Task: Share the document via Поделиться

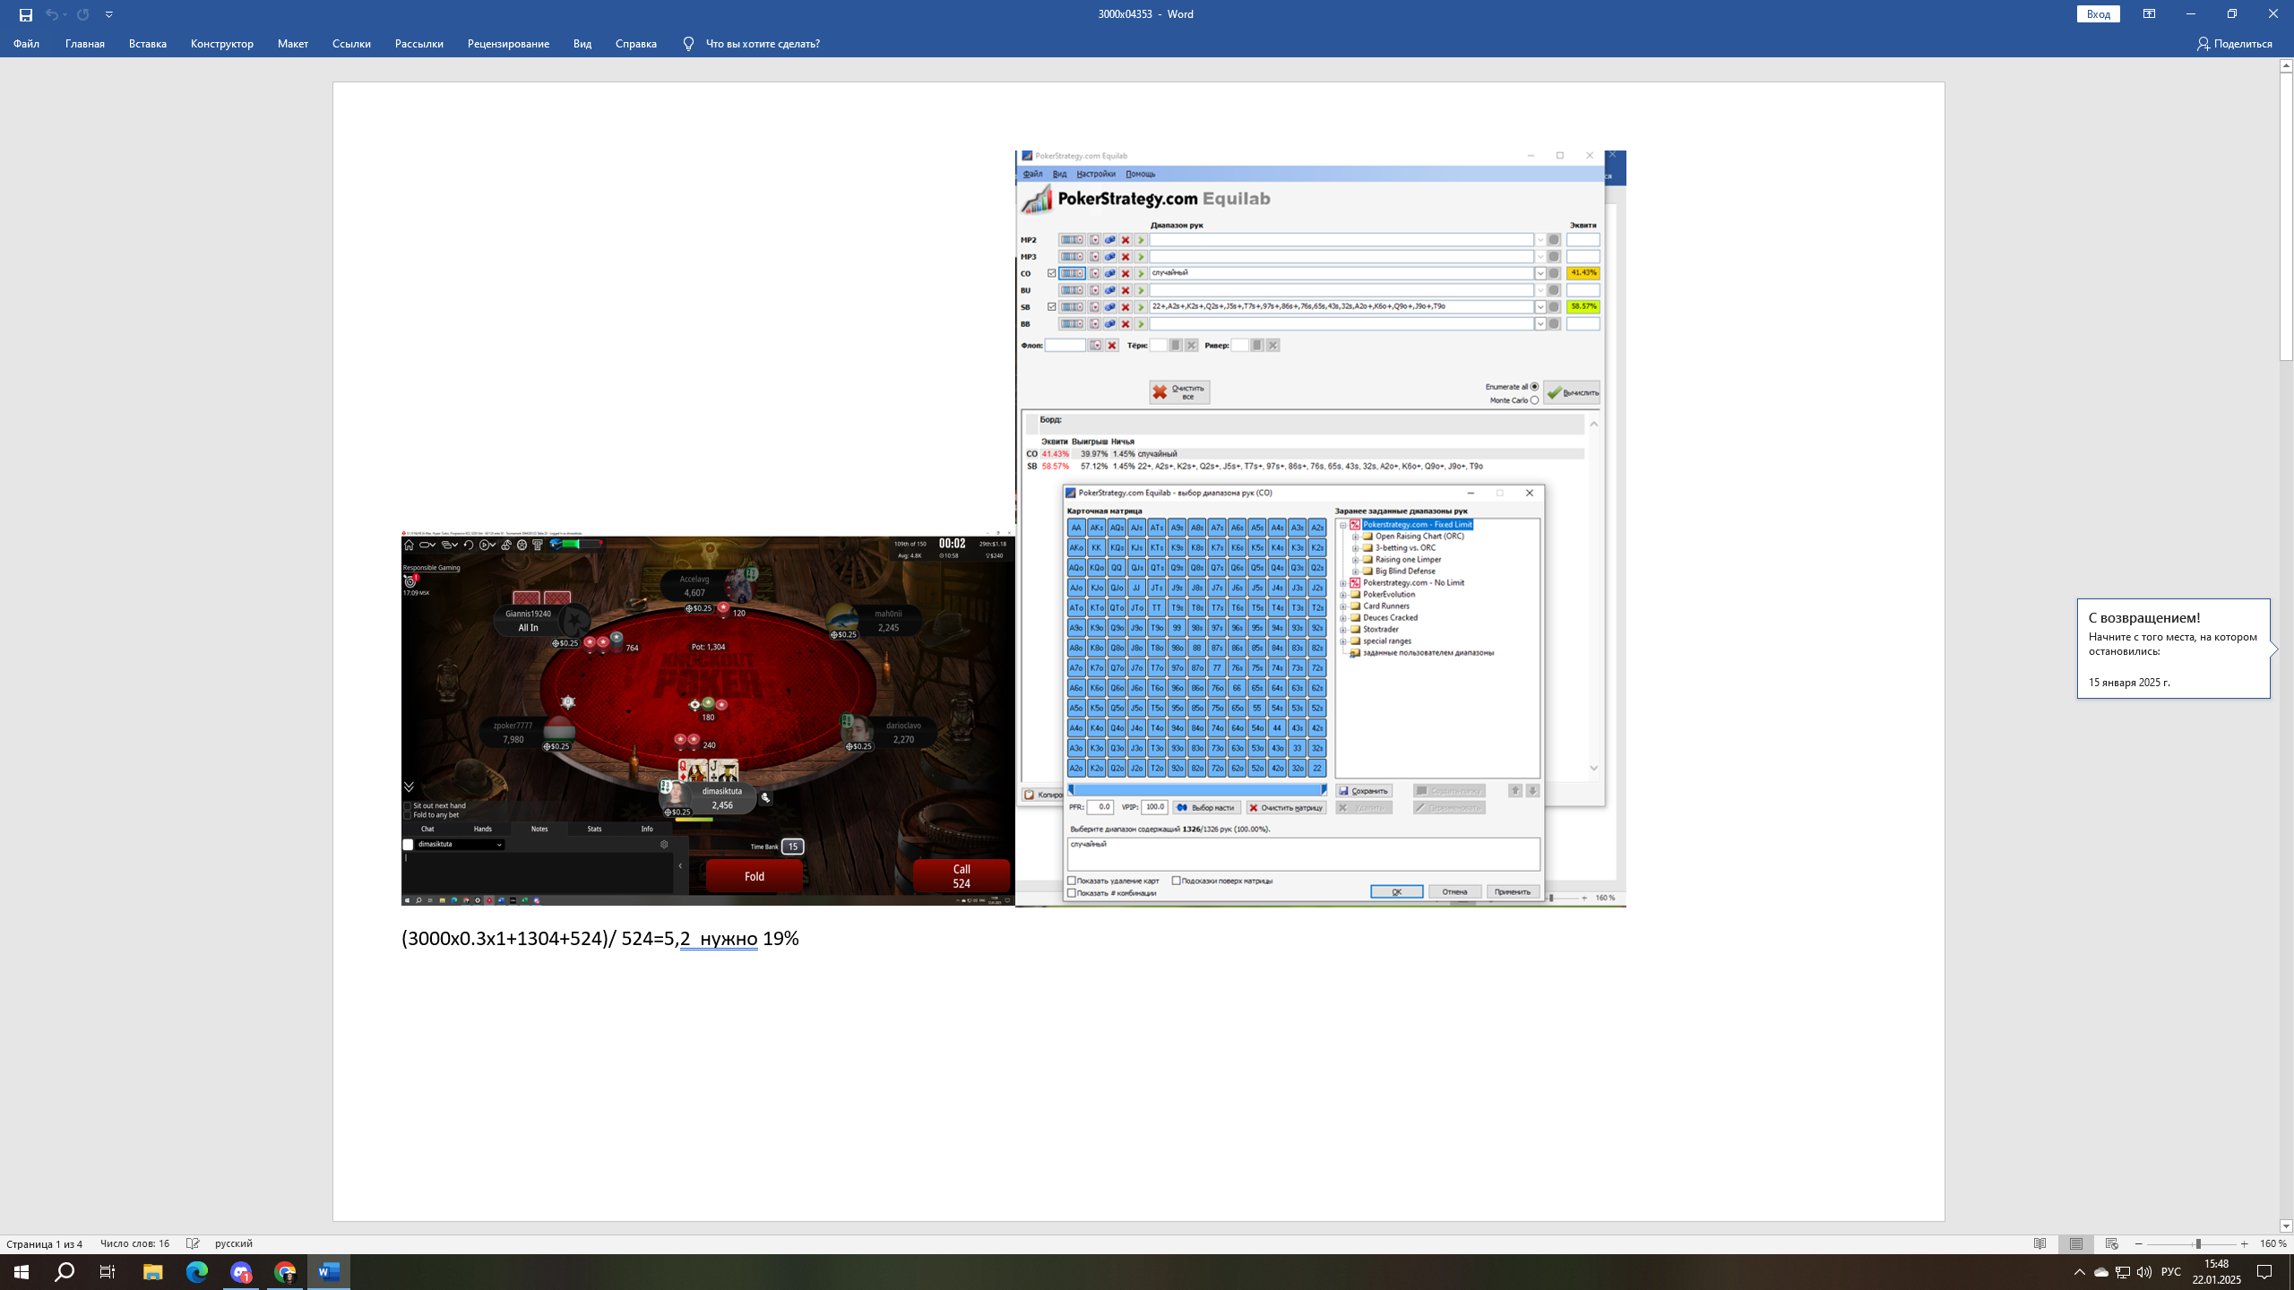Action: 2235,44
